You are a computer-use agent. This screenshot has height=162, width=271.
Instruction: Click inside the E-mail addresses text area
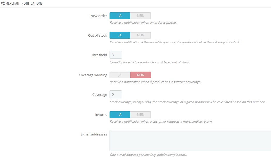(190, 141)
